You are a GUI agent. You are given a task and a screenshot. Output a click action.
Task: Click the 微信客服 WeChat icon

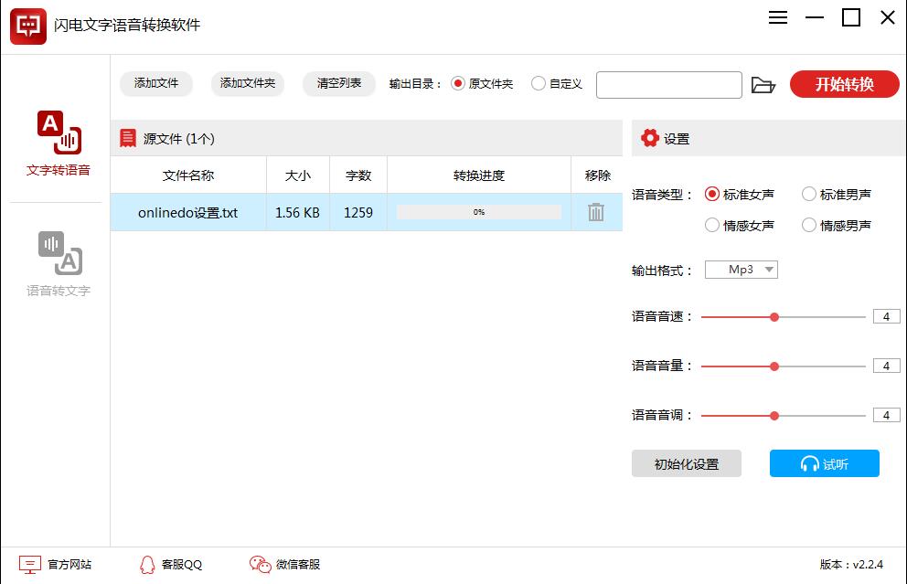coord(259,565)
